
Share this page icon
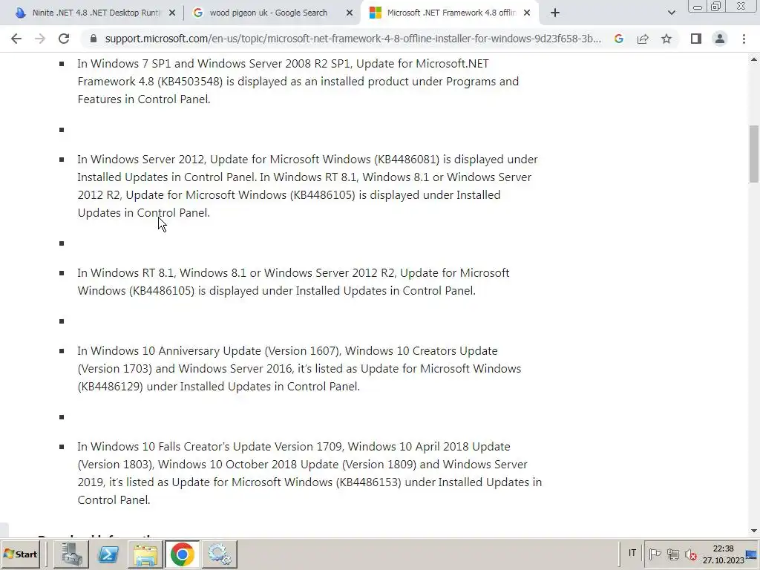(643, 39)
